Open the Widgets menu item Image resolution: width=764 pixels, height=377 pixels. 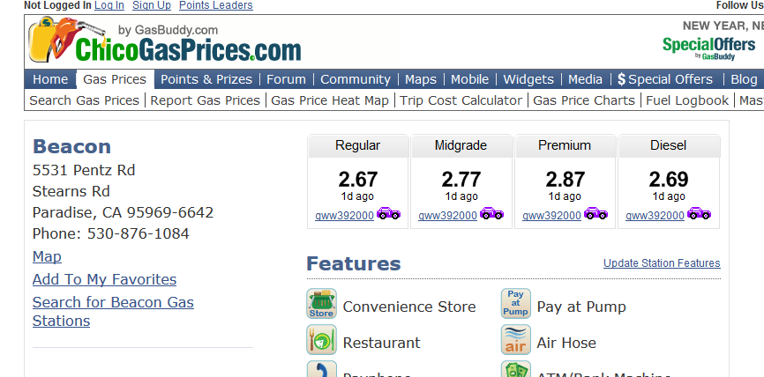point(528,79)
